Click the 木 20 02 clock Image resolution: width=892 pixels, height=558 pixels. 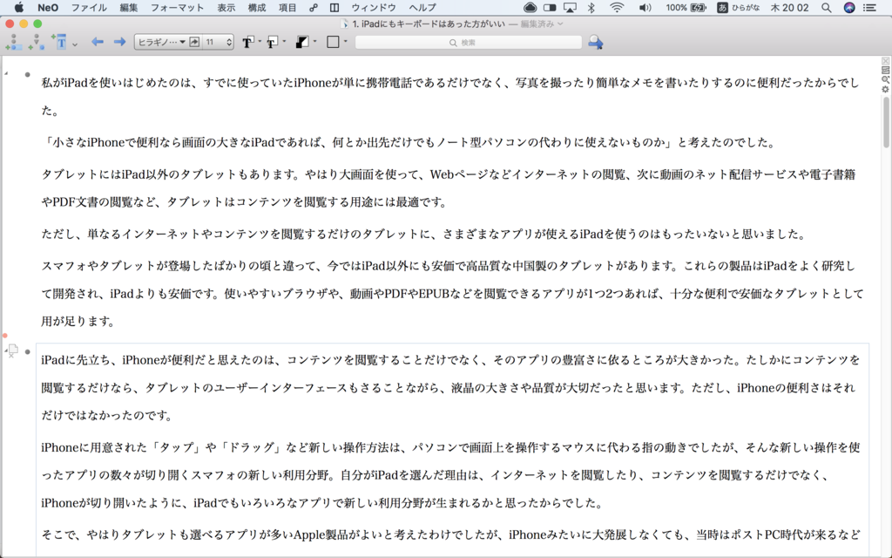(789, 7)
